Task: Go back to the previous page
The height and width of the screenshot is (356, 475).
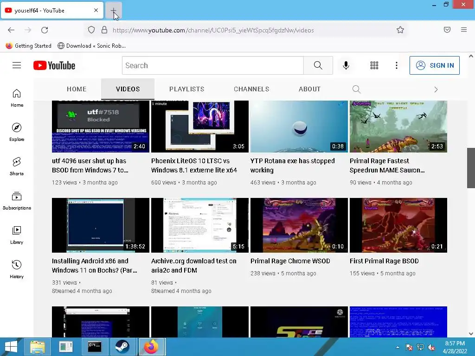Action: tap(11, 30)
